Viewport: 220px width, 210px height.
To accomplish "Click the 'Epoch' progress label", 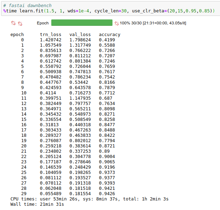I will (x=43, y=23).
